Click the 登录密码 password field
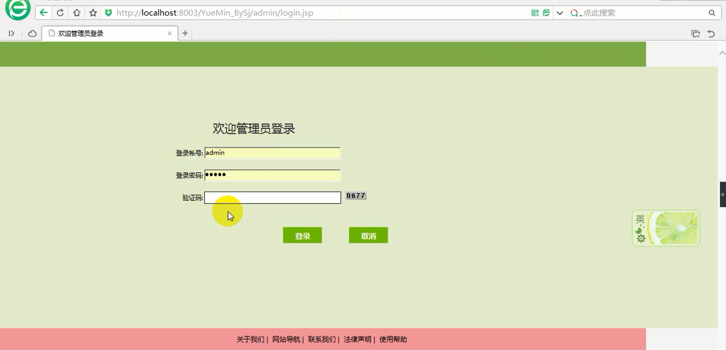726x350 pixels. tap(272, 175)
